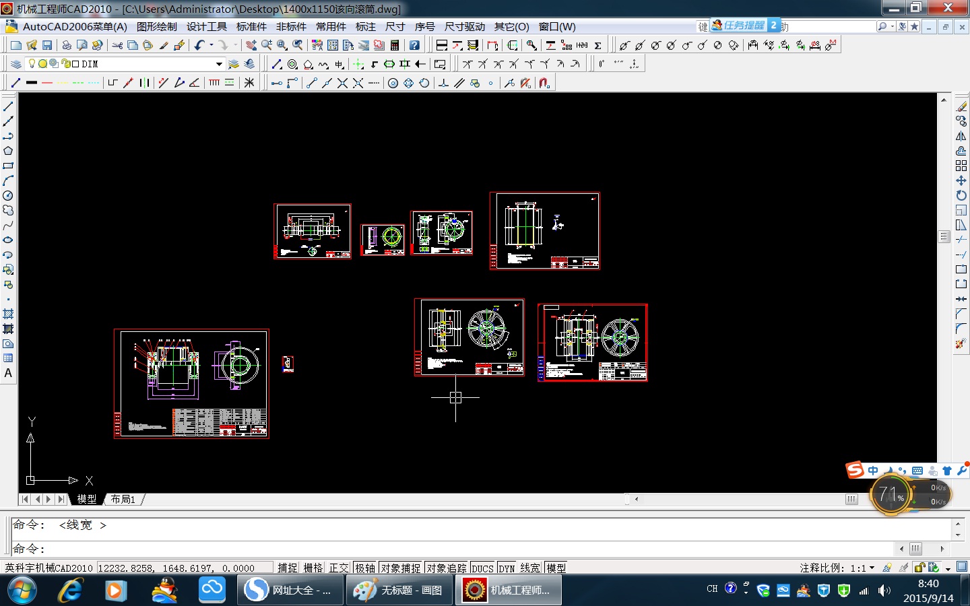Click the Erase tool in right toolbar
The height and width of the screenshot is (606, 970).
pyautogui.click(x=961, y=106)
